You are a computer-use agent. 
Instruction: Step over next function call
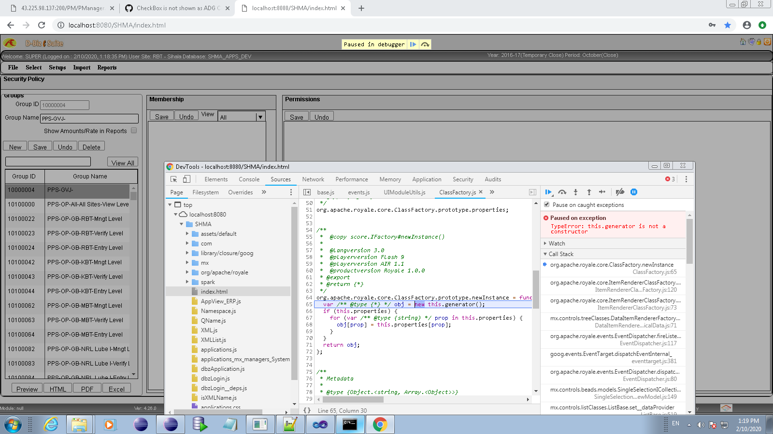(562, 192)
